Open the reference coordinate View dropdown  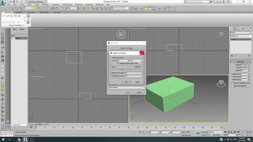point(72,8)
